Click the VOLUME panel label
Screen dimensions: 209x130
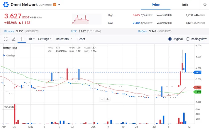(x=9, y=107)
